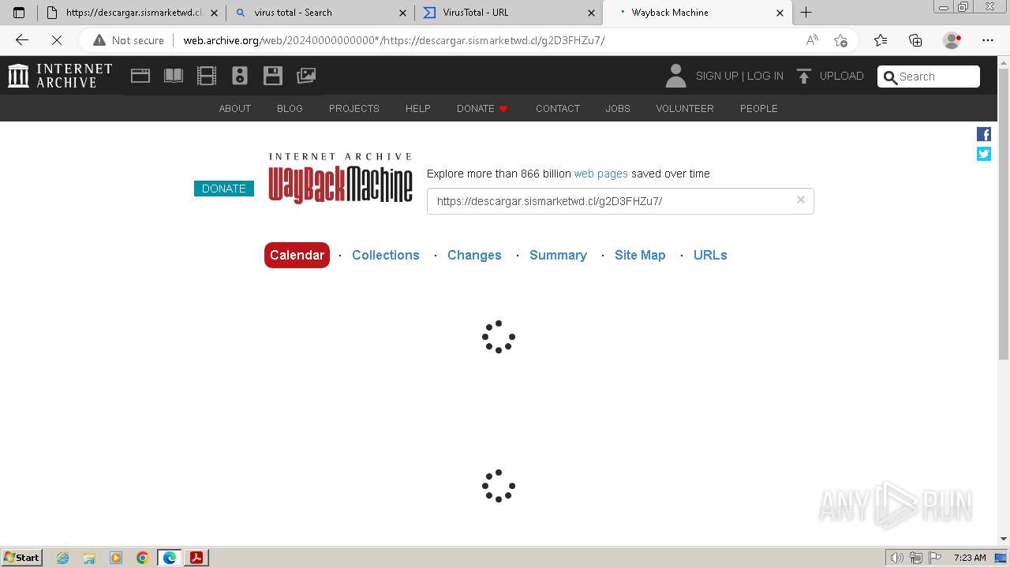Switch to the descargar.sismarketwd.cl tab

131,13
